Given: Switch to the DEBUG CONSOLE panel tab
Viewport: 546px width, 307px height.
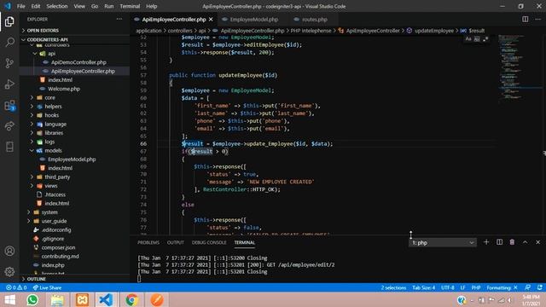Looking at the screenshot, I should (x=209, y=242).
